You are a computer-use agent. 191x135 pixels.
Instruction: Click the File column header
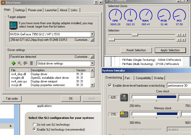tap(19, 70)
